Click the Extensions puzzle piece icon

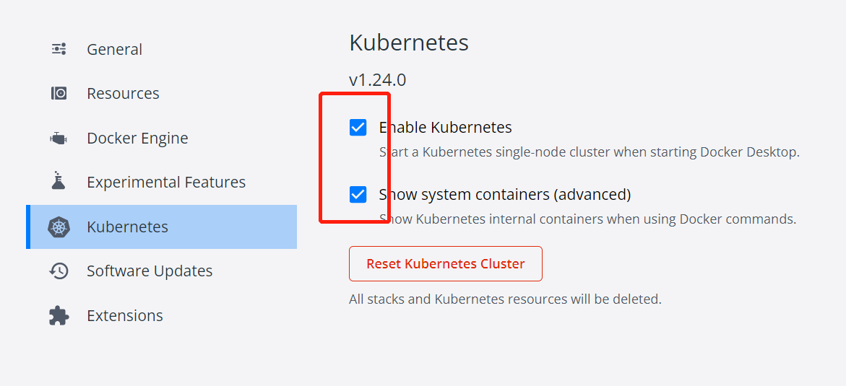(x=59, y=315)
